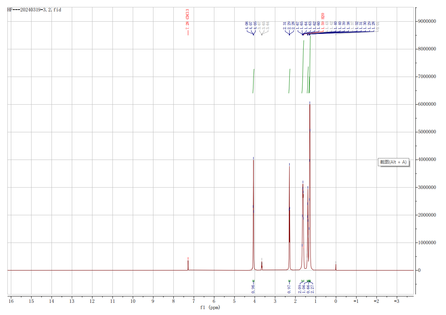The image size is (446, 315).
Task: Click the 4.08 peak label
Action: [247, 25]
